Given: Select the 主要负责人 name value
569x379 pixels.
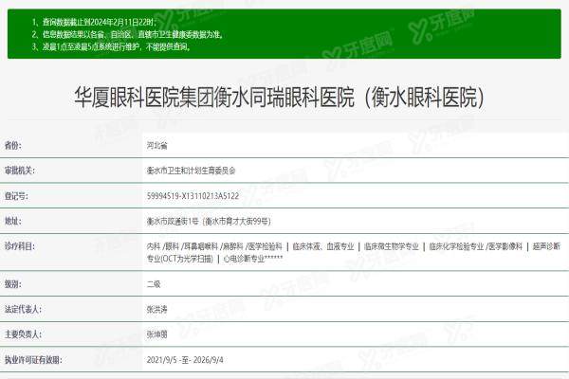Looking at the screenshot, I should 157,334.
